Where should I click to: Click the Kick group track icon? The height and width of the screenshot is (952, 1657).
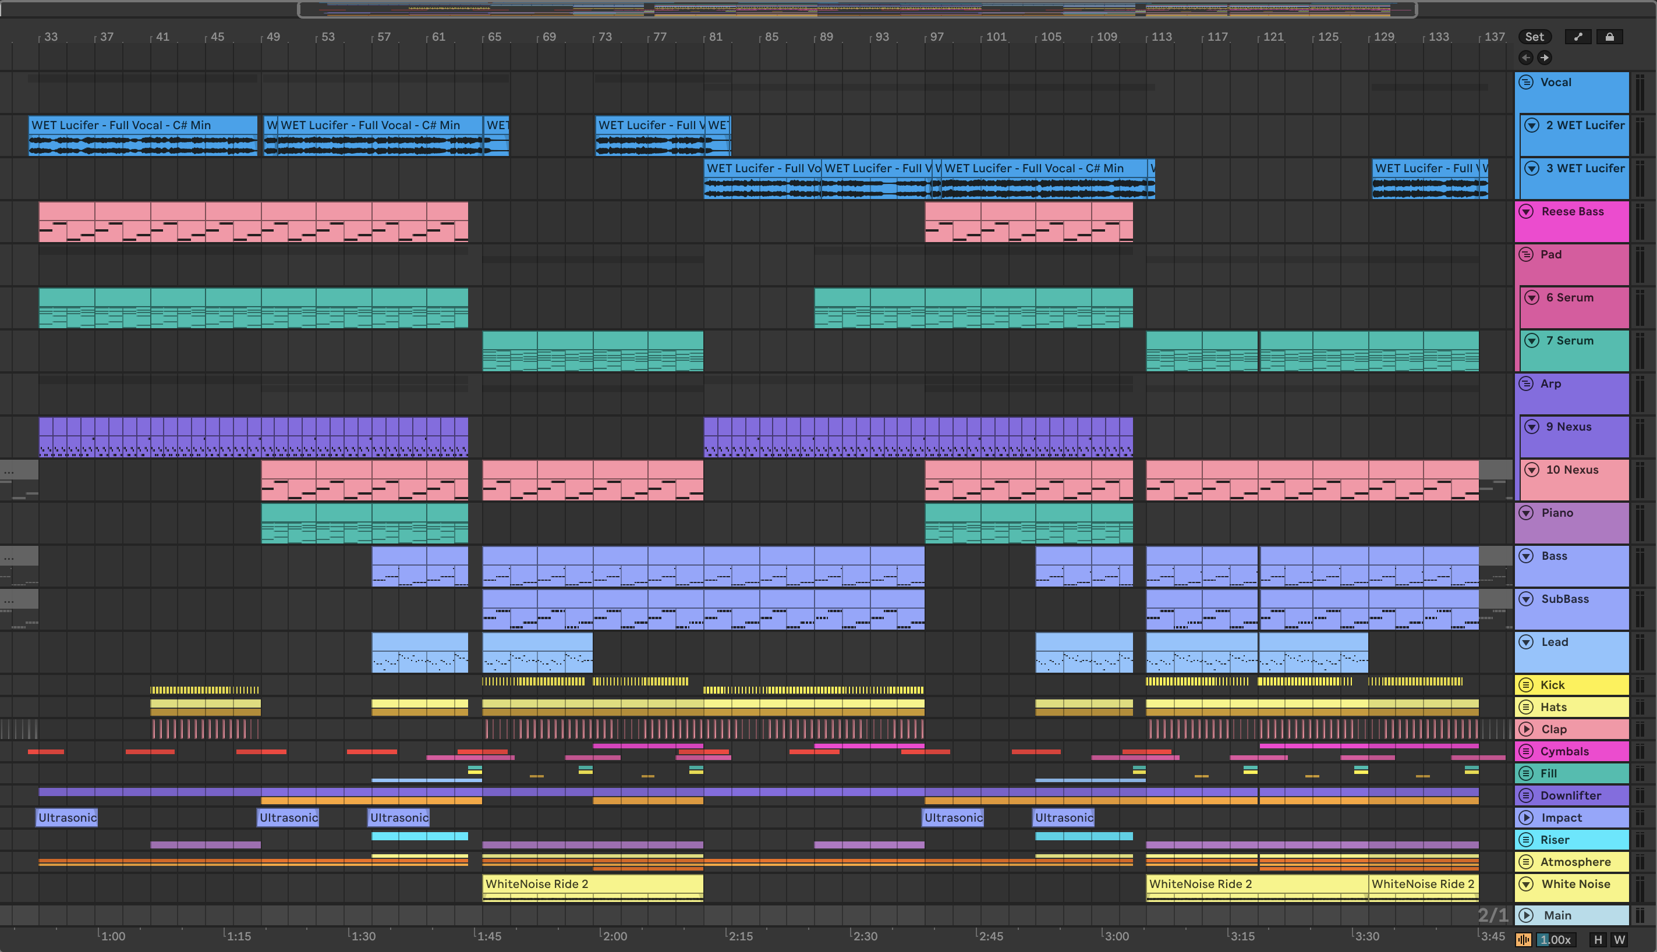click(1526, 684)
